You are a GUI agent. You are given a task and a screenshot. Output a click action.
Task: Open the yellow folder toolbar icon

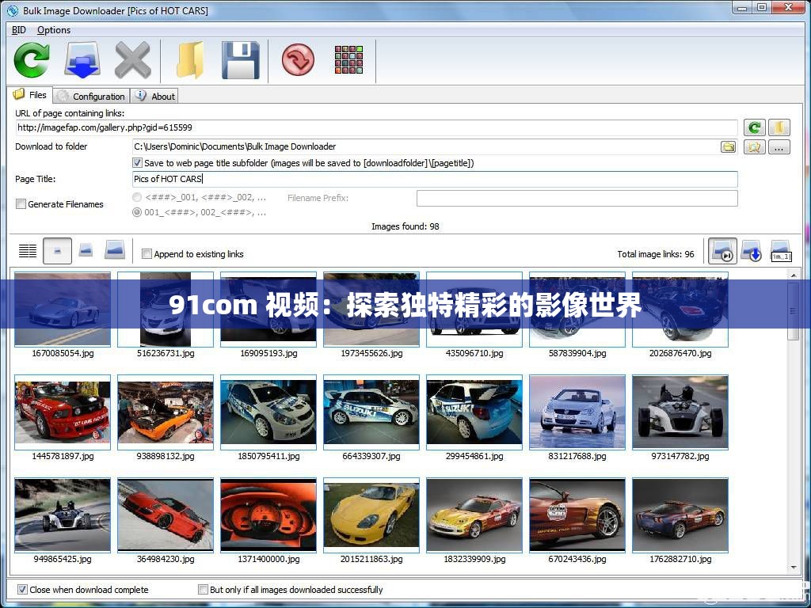point(190,60)
